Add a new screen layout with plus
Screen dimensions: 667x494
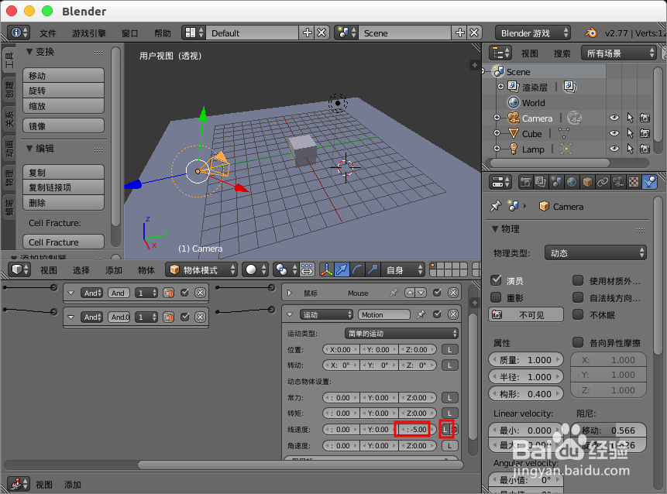(x=307, y=33)
